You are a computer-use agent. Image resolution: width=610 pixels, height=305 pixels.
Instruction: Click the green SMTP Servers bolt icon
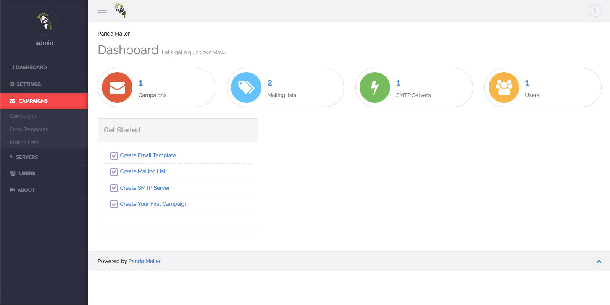pos(375,87)
